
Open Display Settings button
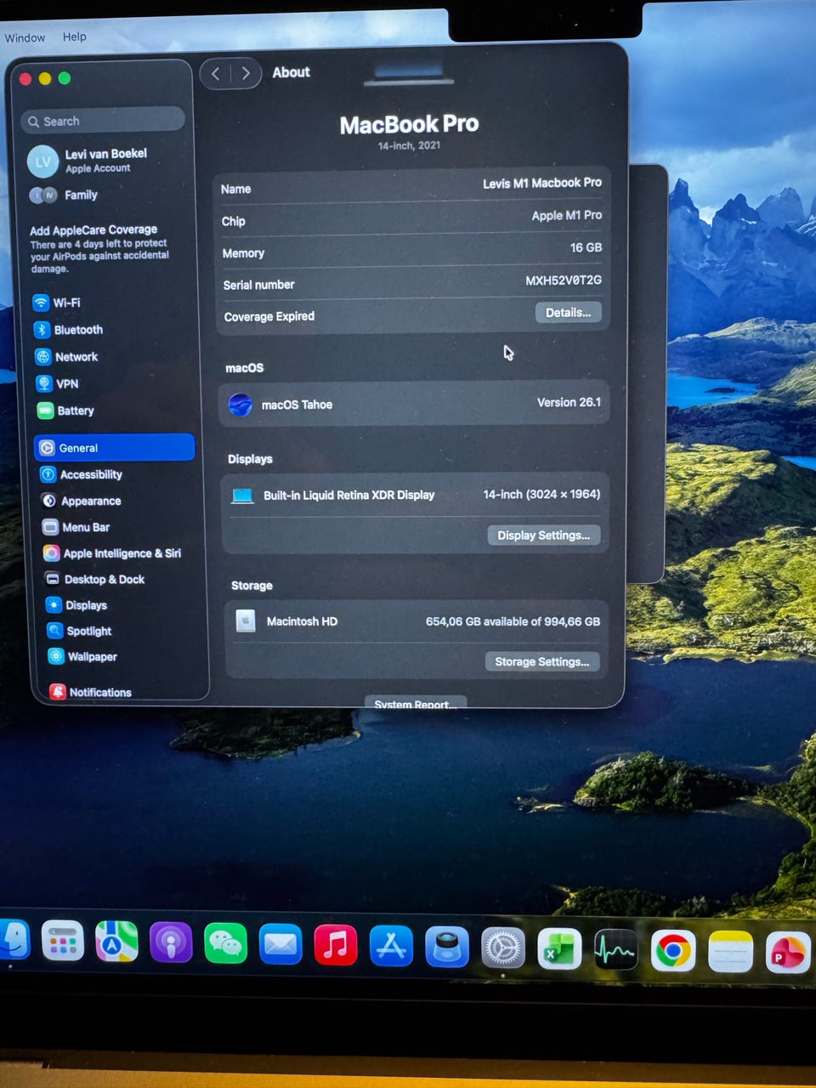point(543,535)
